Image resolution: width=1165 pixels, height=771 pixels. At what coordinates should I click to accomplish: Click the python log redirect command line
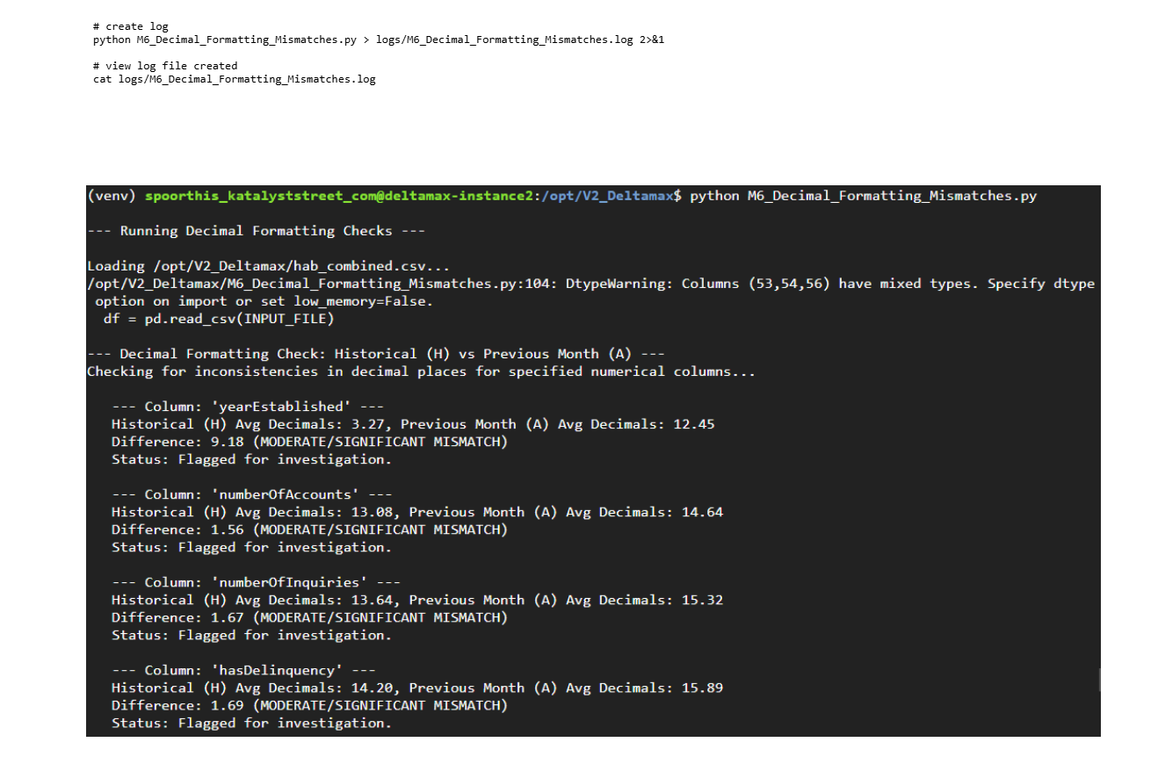pos(378,40)
